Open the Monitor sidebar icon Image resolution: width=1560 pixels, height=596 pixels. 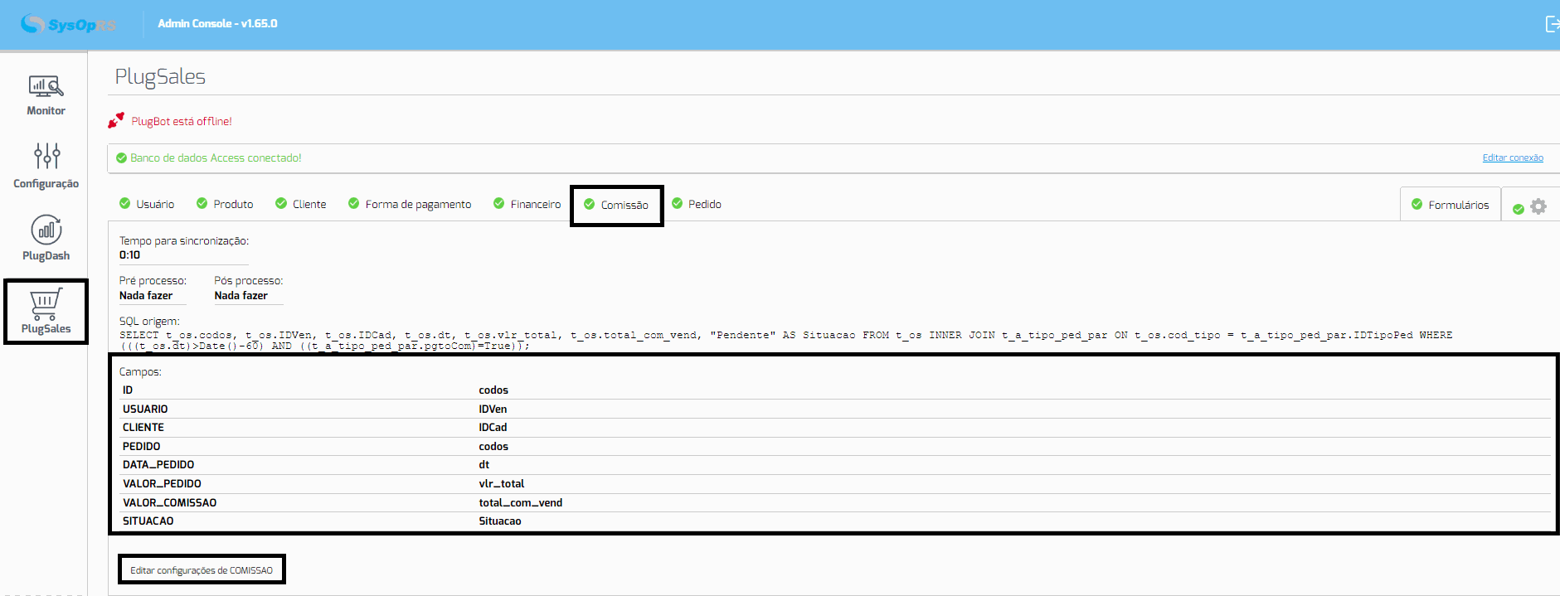coord(46,86)
